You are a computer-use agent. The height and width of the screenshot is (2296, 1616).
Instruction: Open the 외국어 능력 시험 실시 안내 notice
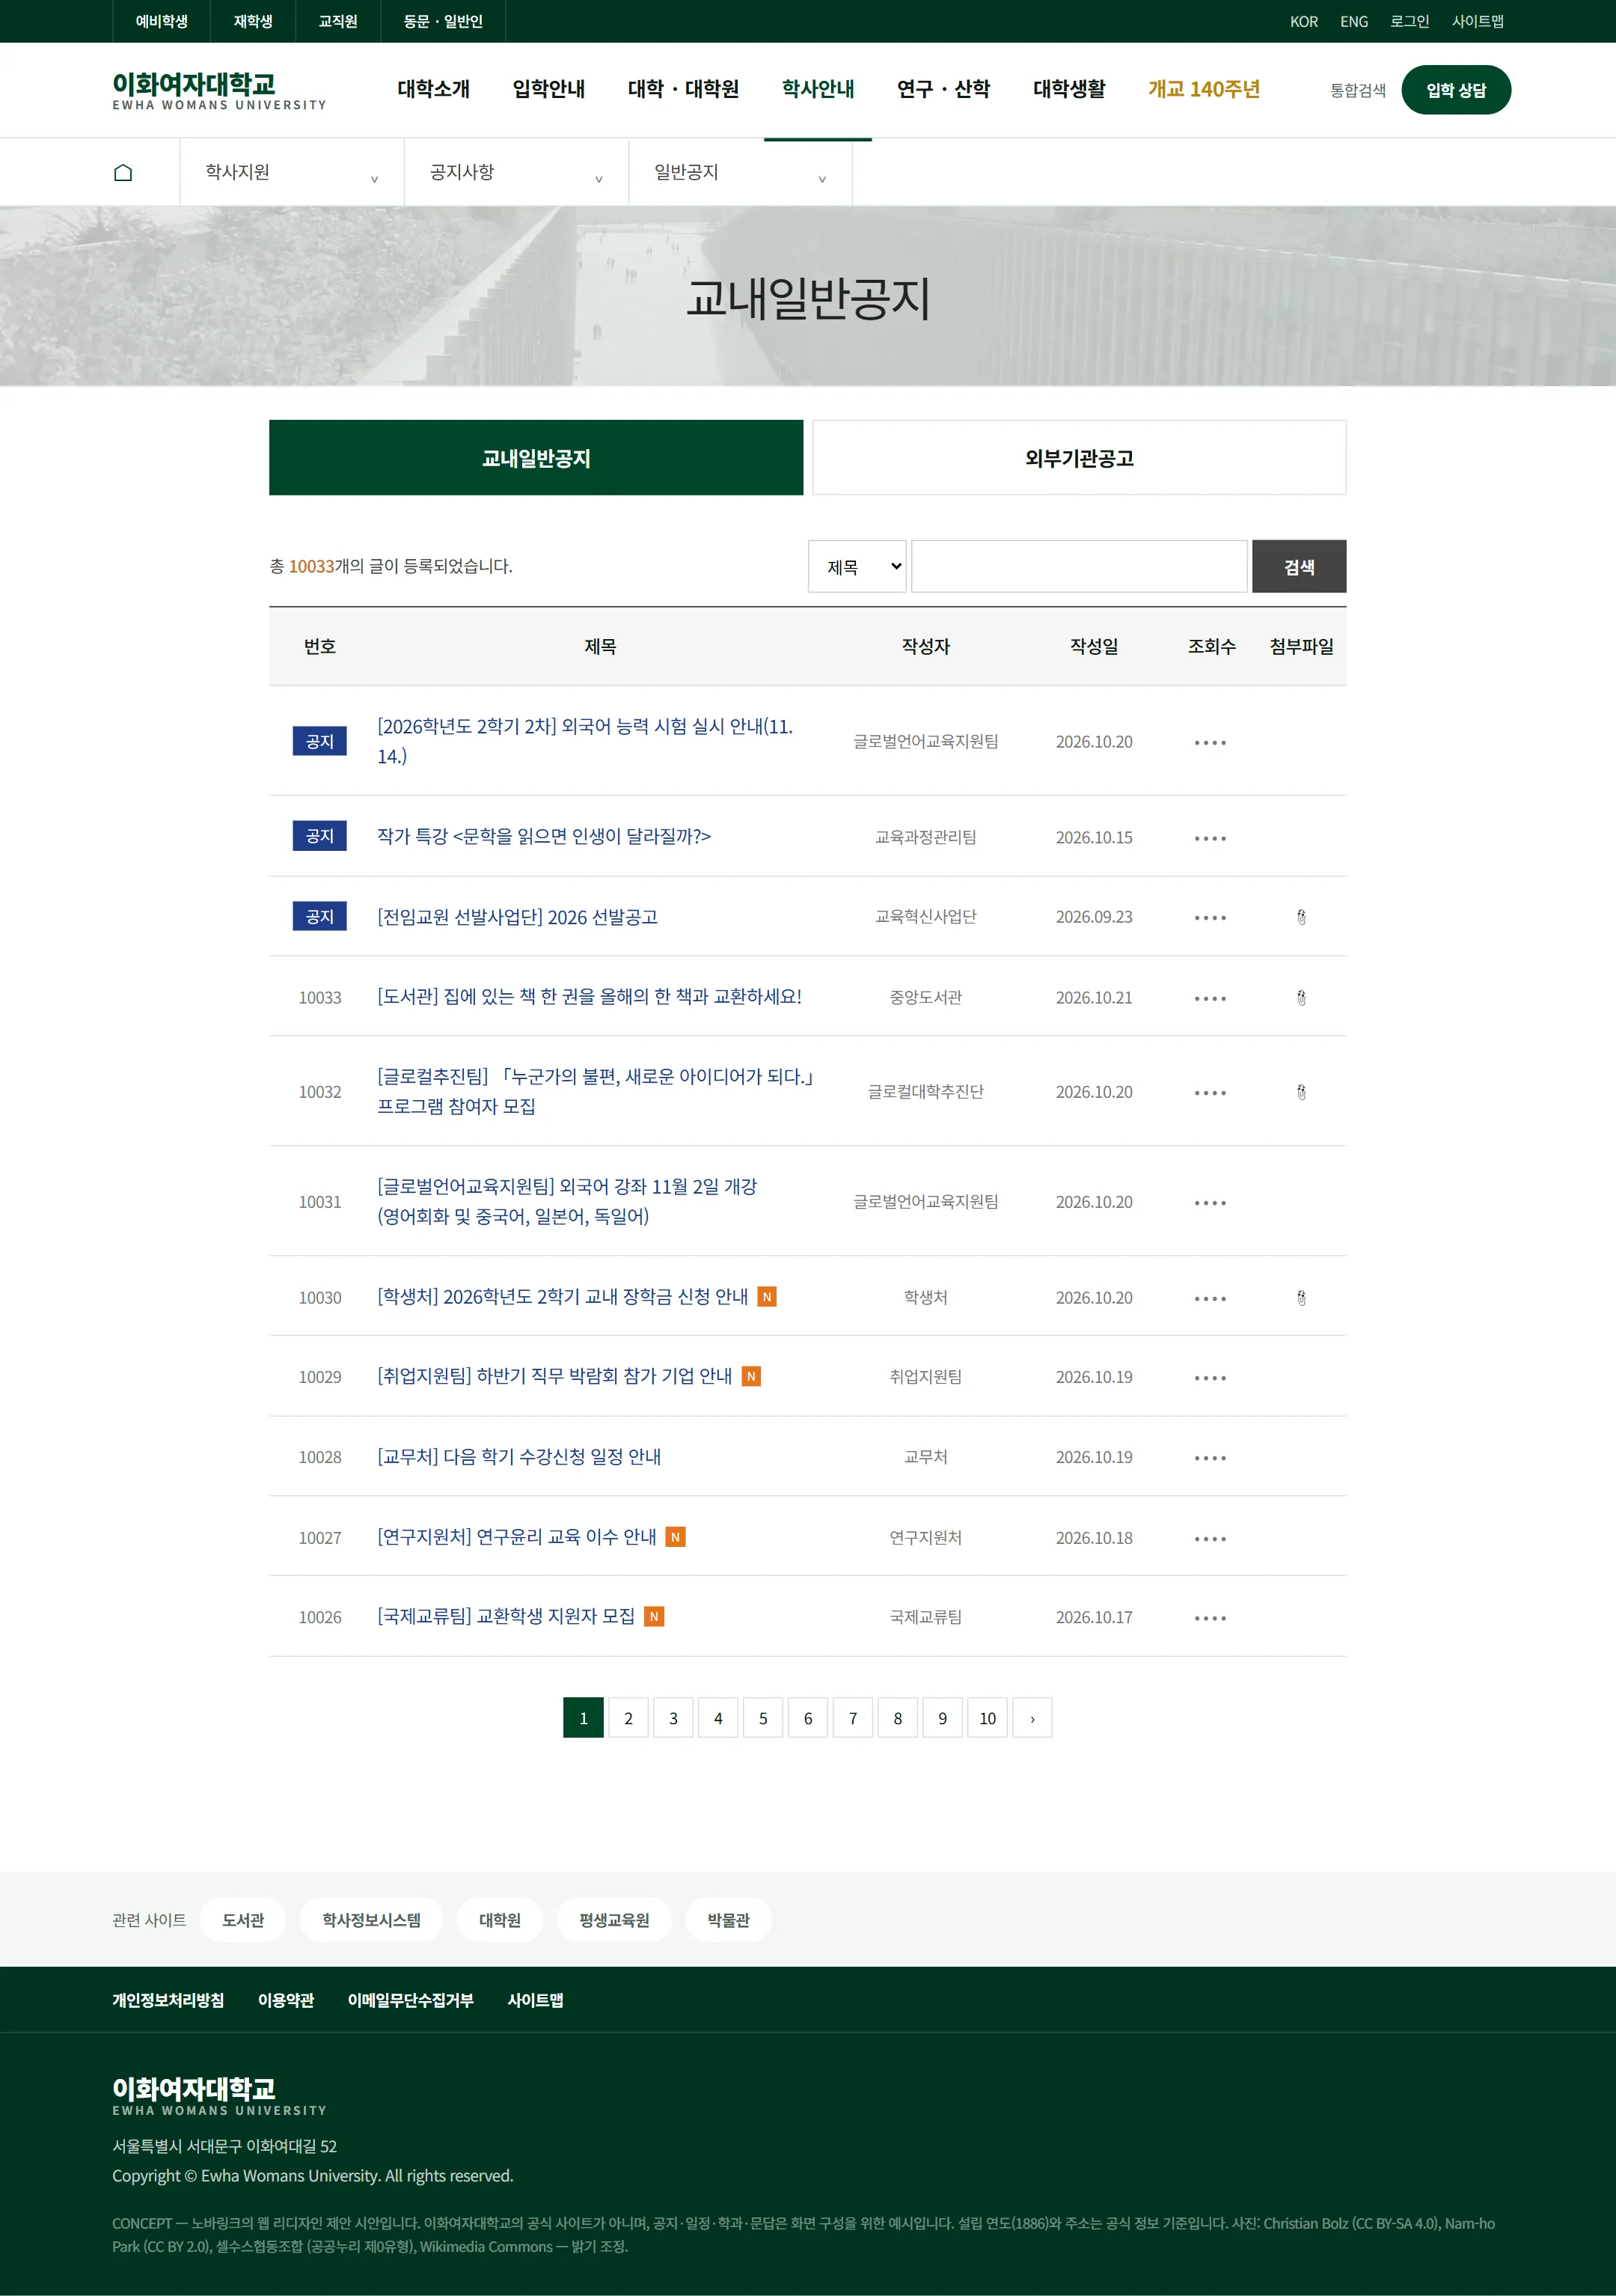(585, 741)
